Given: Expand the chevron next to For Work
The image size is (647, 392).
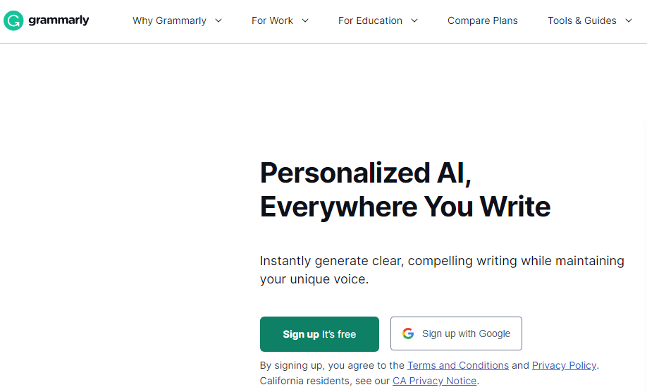Looking at the screenshot, I should 305,21.
